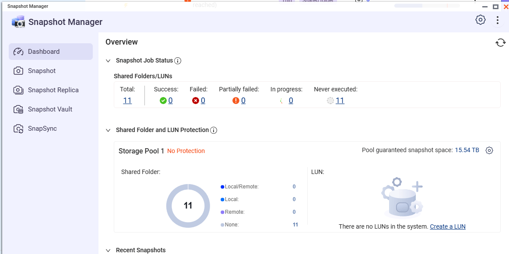Open the In progress count 0 link
This screenshot has width=509, height=254.
pyautogui.click(x=291, y=101)
